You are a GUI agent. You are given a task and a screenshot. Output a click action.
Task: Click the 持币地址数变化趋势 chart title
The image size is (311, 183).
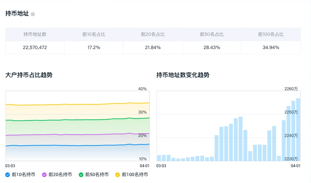click(x=183, y=75)
